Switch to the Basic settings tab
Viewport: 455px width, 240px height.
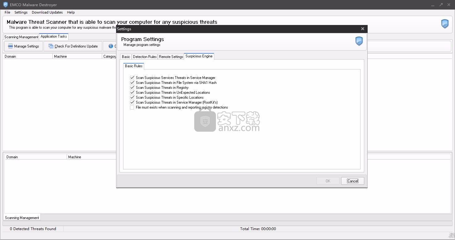click(126, 57)
